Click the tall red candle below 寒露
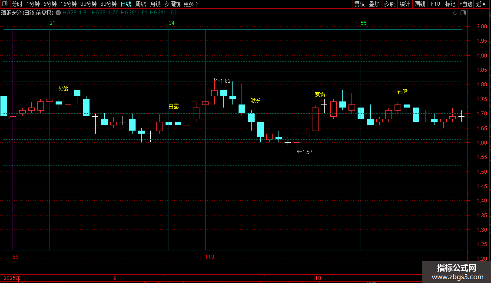491x283 pixels. coord(315,119)
